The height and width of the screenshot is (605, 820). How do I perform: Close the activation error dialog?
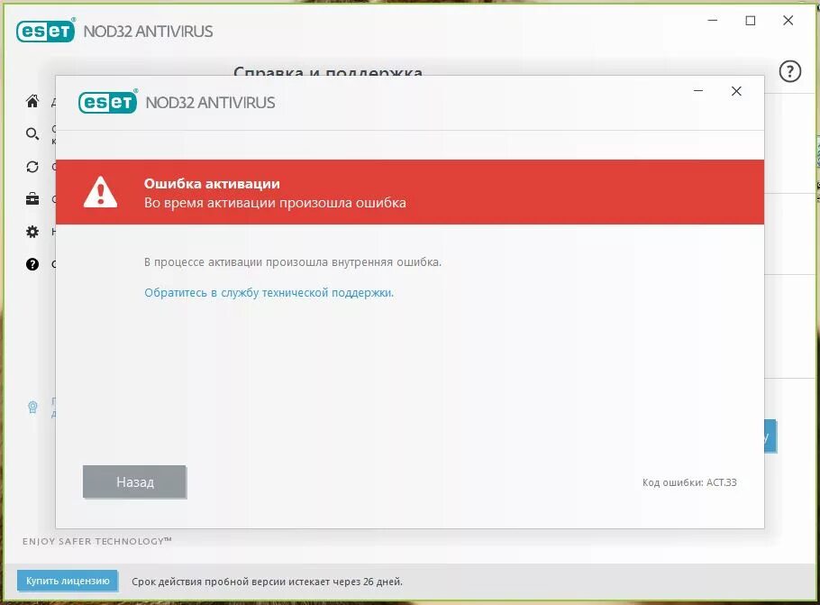736,91
